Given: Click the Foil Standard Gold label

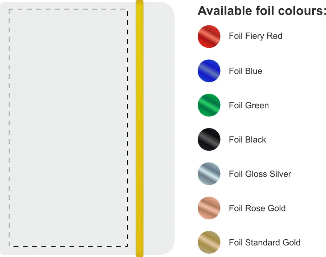Looking at the screenshot, I should click(x=265, y=243).
